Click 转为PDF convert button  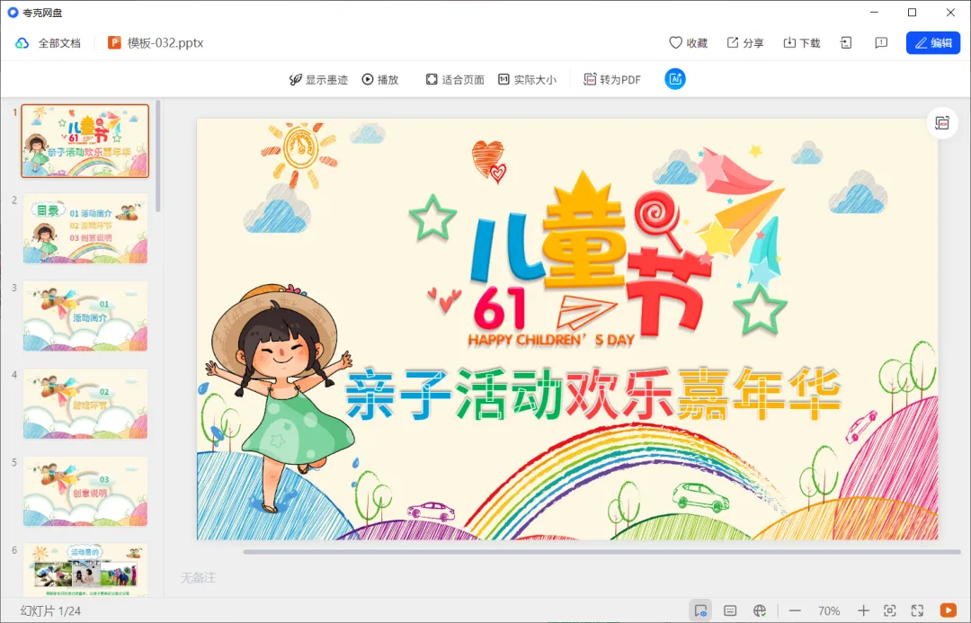pyautogui.click(x=612, y=79)
